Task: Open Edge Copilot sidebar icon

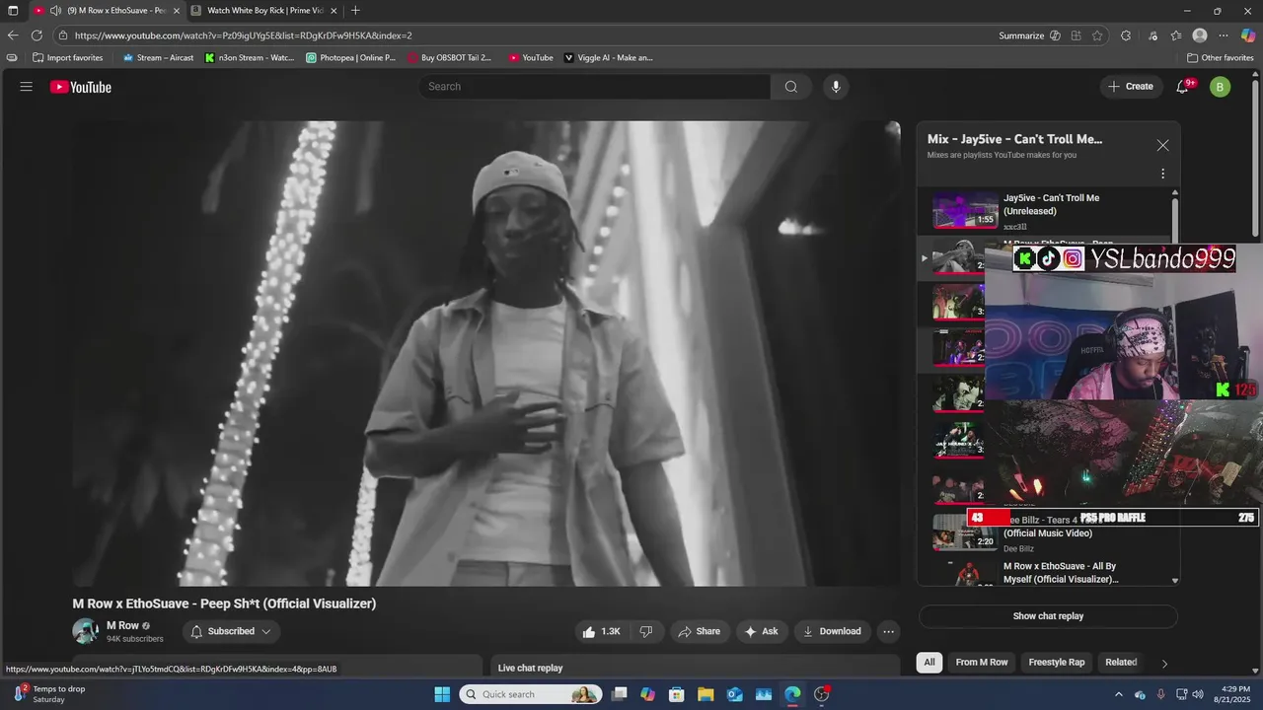Action: pyautogui.click(x=1248, y=35)
